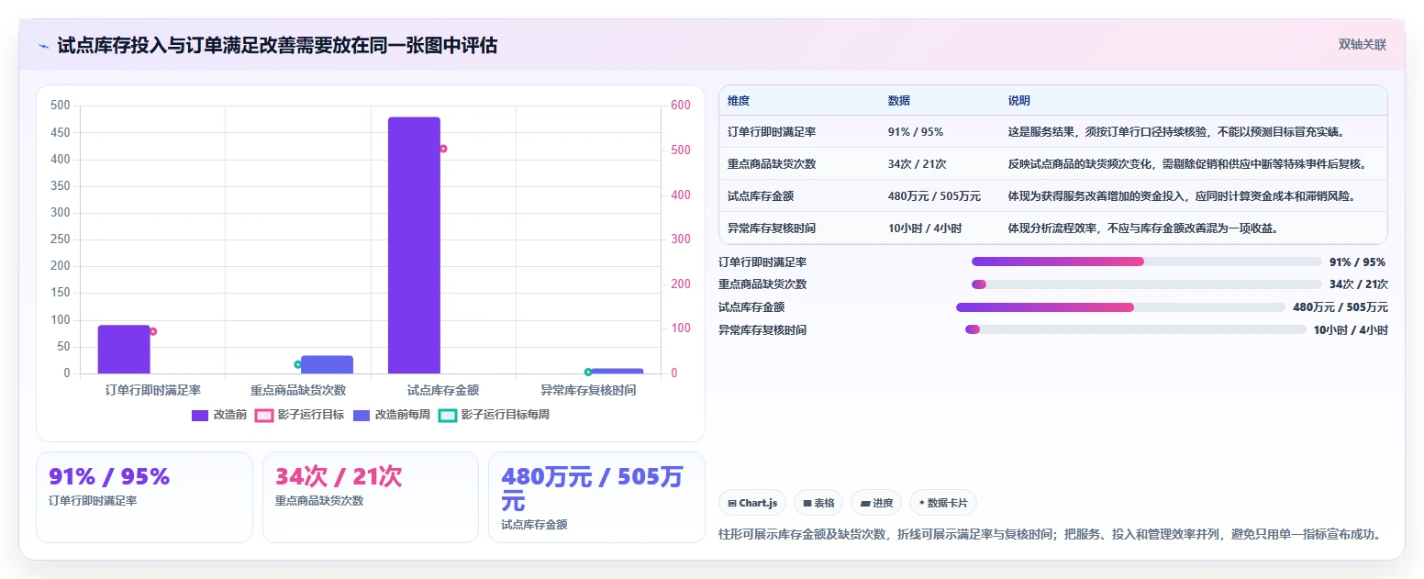Open the 34次 / 21次 KPI card

point(371,497)
